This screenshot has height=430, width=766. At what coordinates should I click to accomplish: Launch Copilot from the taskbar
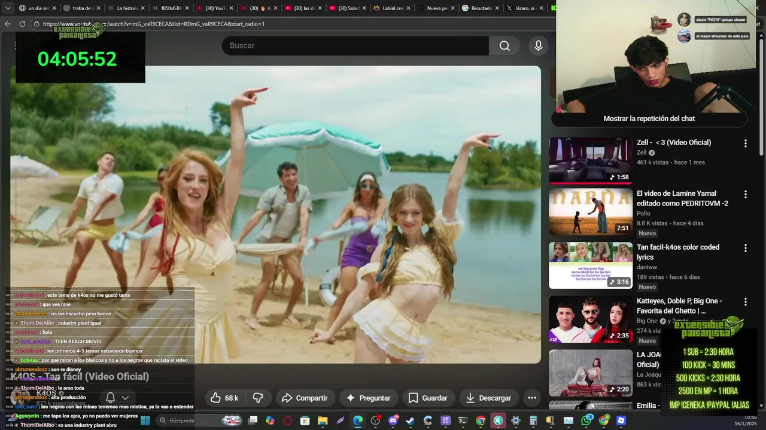(270, 420)
